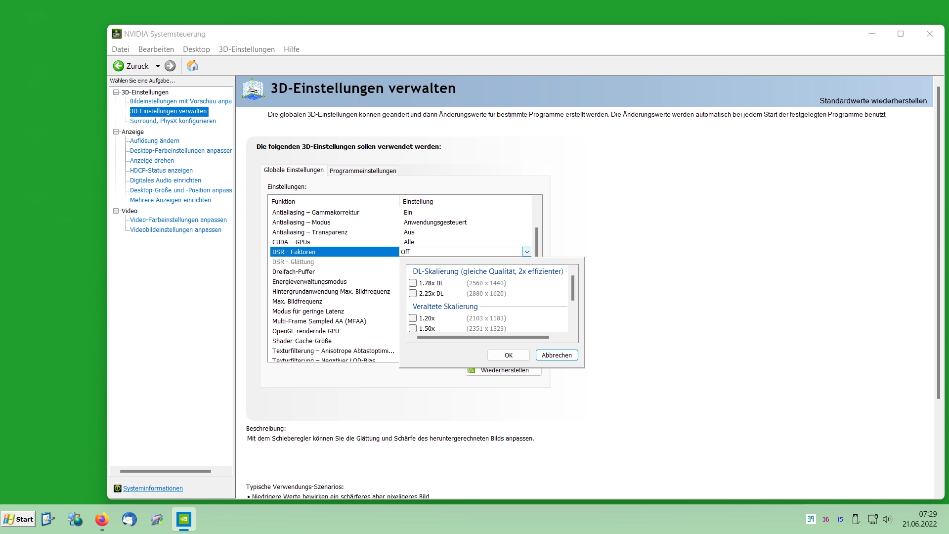This screenshot has width=949, height=534.
Task: Click the forward navigation arrow icon
Action: click(x=170, y=66)
